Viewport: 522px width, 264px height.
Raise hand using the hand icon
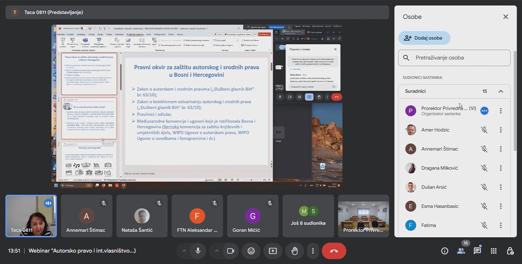[x=294, y=251]
